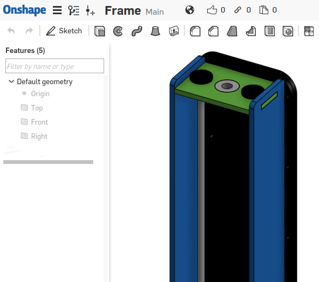Select the Right plane
The width and height of the screenshot is (319, 282).
pos(39,136)
